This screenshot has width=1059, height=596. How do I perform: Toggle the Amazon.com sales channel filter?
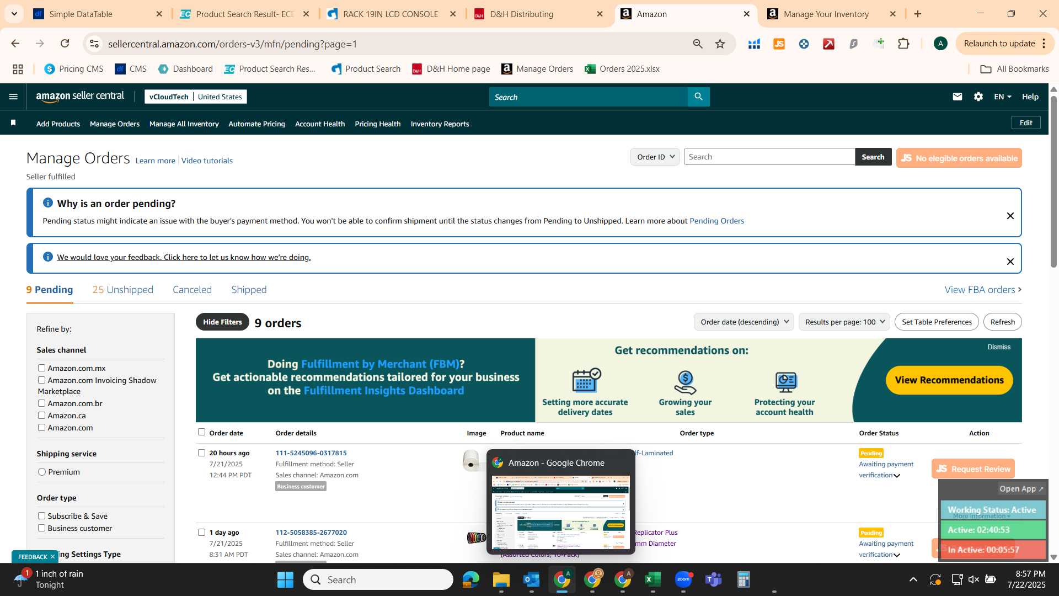41,427
